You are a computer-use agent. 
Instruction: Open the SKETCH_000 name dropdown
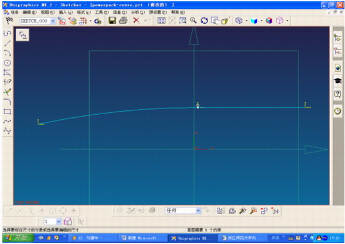pyautogui.click(x=53, y=21)
